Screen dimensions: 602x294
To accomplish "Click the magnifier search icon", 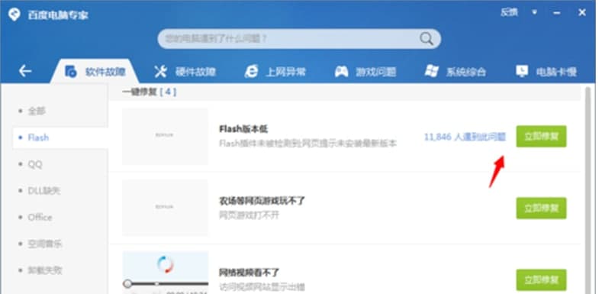I will point(427,38).
